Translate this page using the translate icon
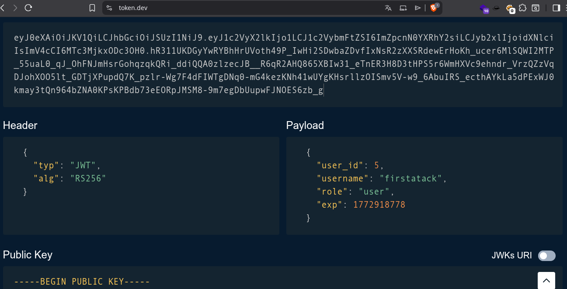Screen dimensions: 567x289 (388, 7)
